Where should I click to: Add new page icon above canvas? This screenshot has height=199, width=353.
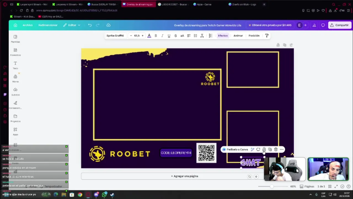click(291, 45)
